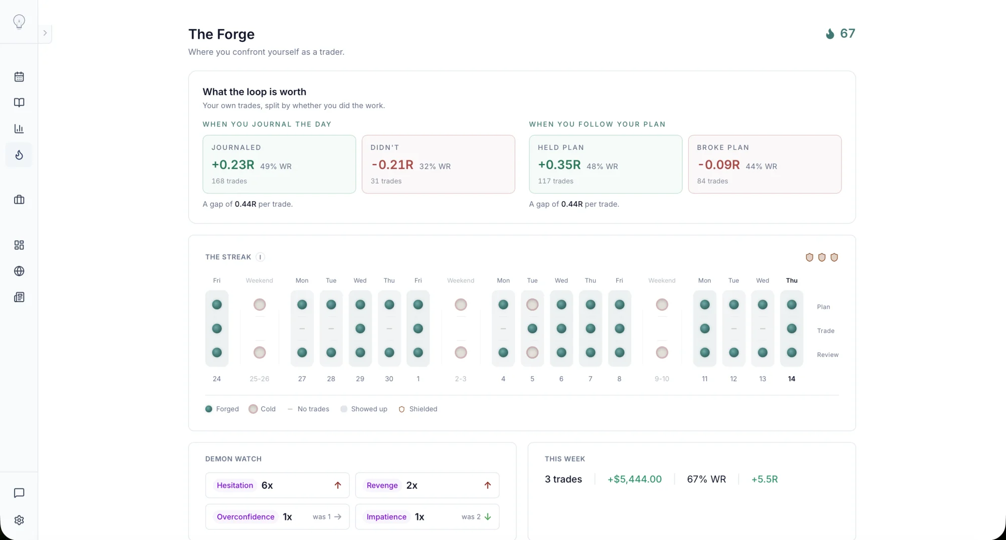This screenshot has width=1006, height=540.
Task: Select Thursday 14 column in the streak
Action: click(792, 328)
